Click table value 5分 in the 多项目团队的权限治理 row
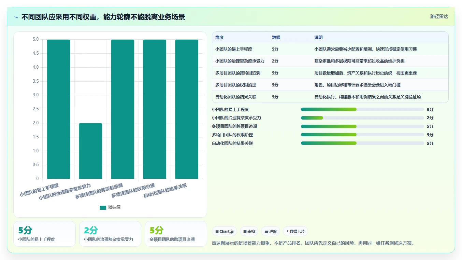Viewport: 462px width, 260px height. coord(275,85)
